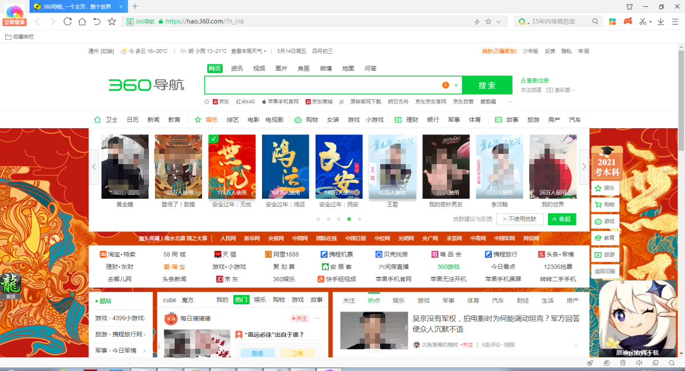Click the undo close-tab restore icon

(x=97, y=22)
